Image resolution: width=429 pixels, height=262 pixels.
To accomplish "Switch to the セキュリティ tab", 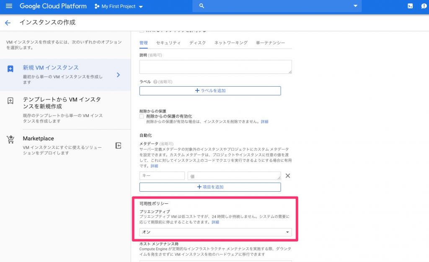I will pyautogui.click(x=168, y=43).
